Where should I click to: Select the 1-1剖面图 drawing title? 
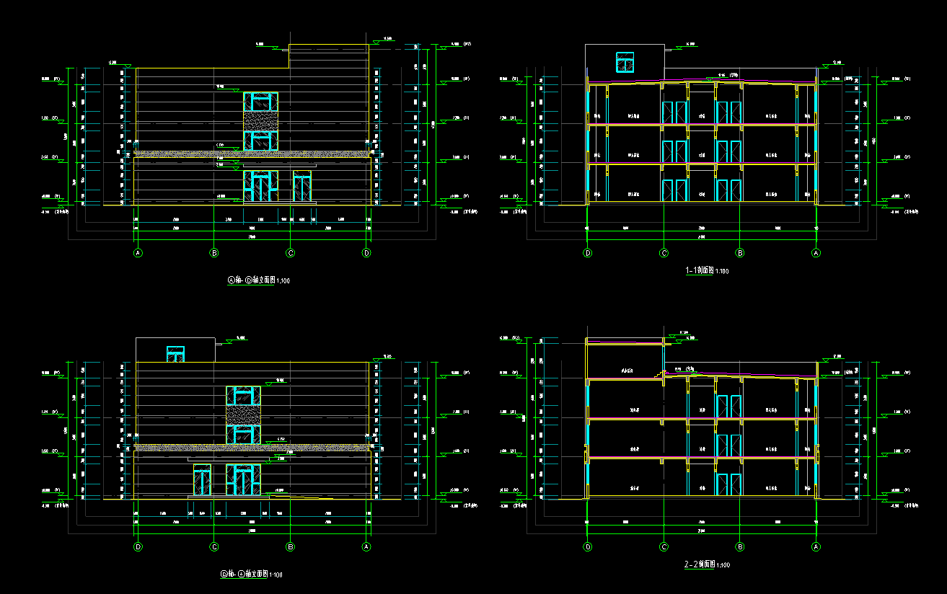[707, 271]
